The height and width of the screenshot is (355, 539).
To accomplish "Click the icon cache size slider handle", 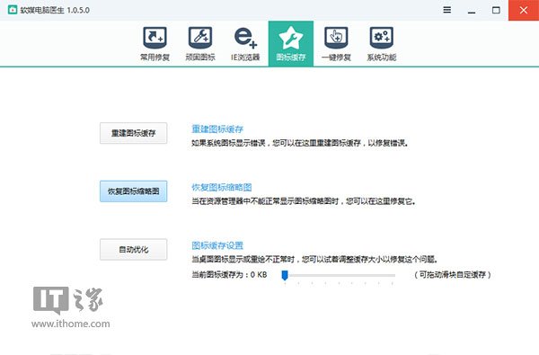I will (x=285, y=275).
